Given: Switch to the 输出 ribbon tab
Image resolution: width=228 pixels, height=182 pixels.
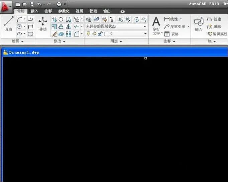Looking at the screenshot, I should [x=107, y=11].
